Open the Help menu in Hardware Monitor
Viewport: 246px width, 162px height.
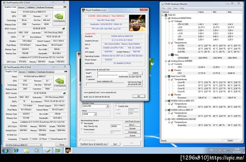pos(182,8)
